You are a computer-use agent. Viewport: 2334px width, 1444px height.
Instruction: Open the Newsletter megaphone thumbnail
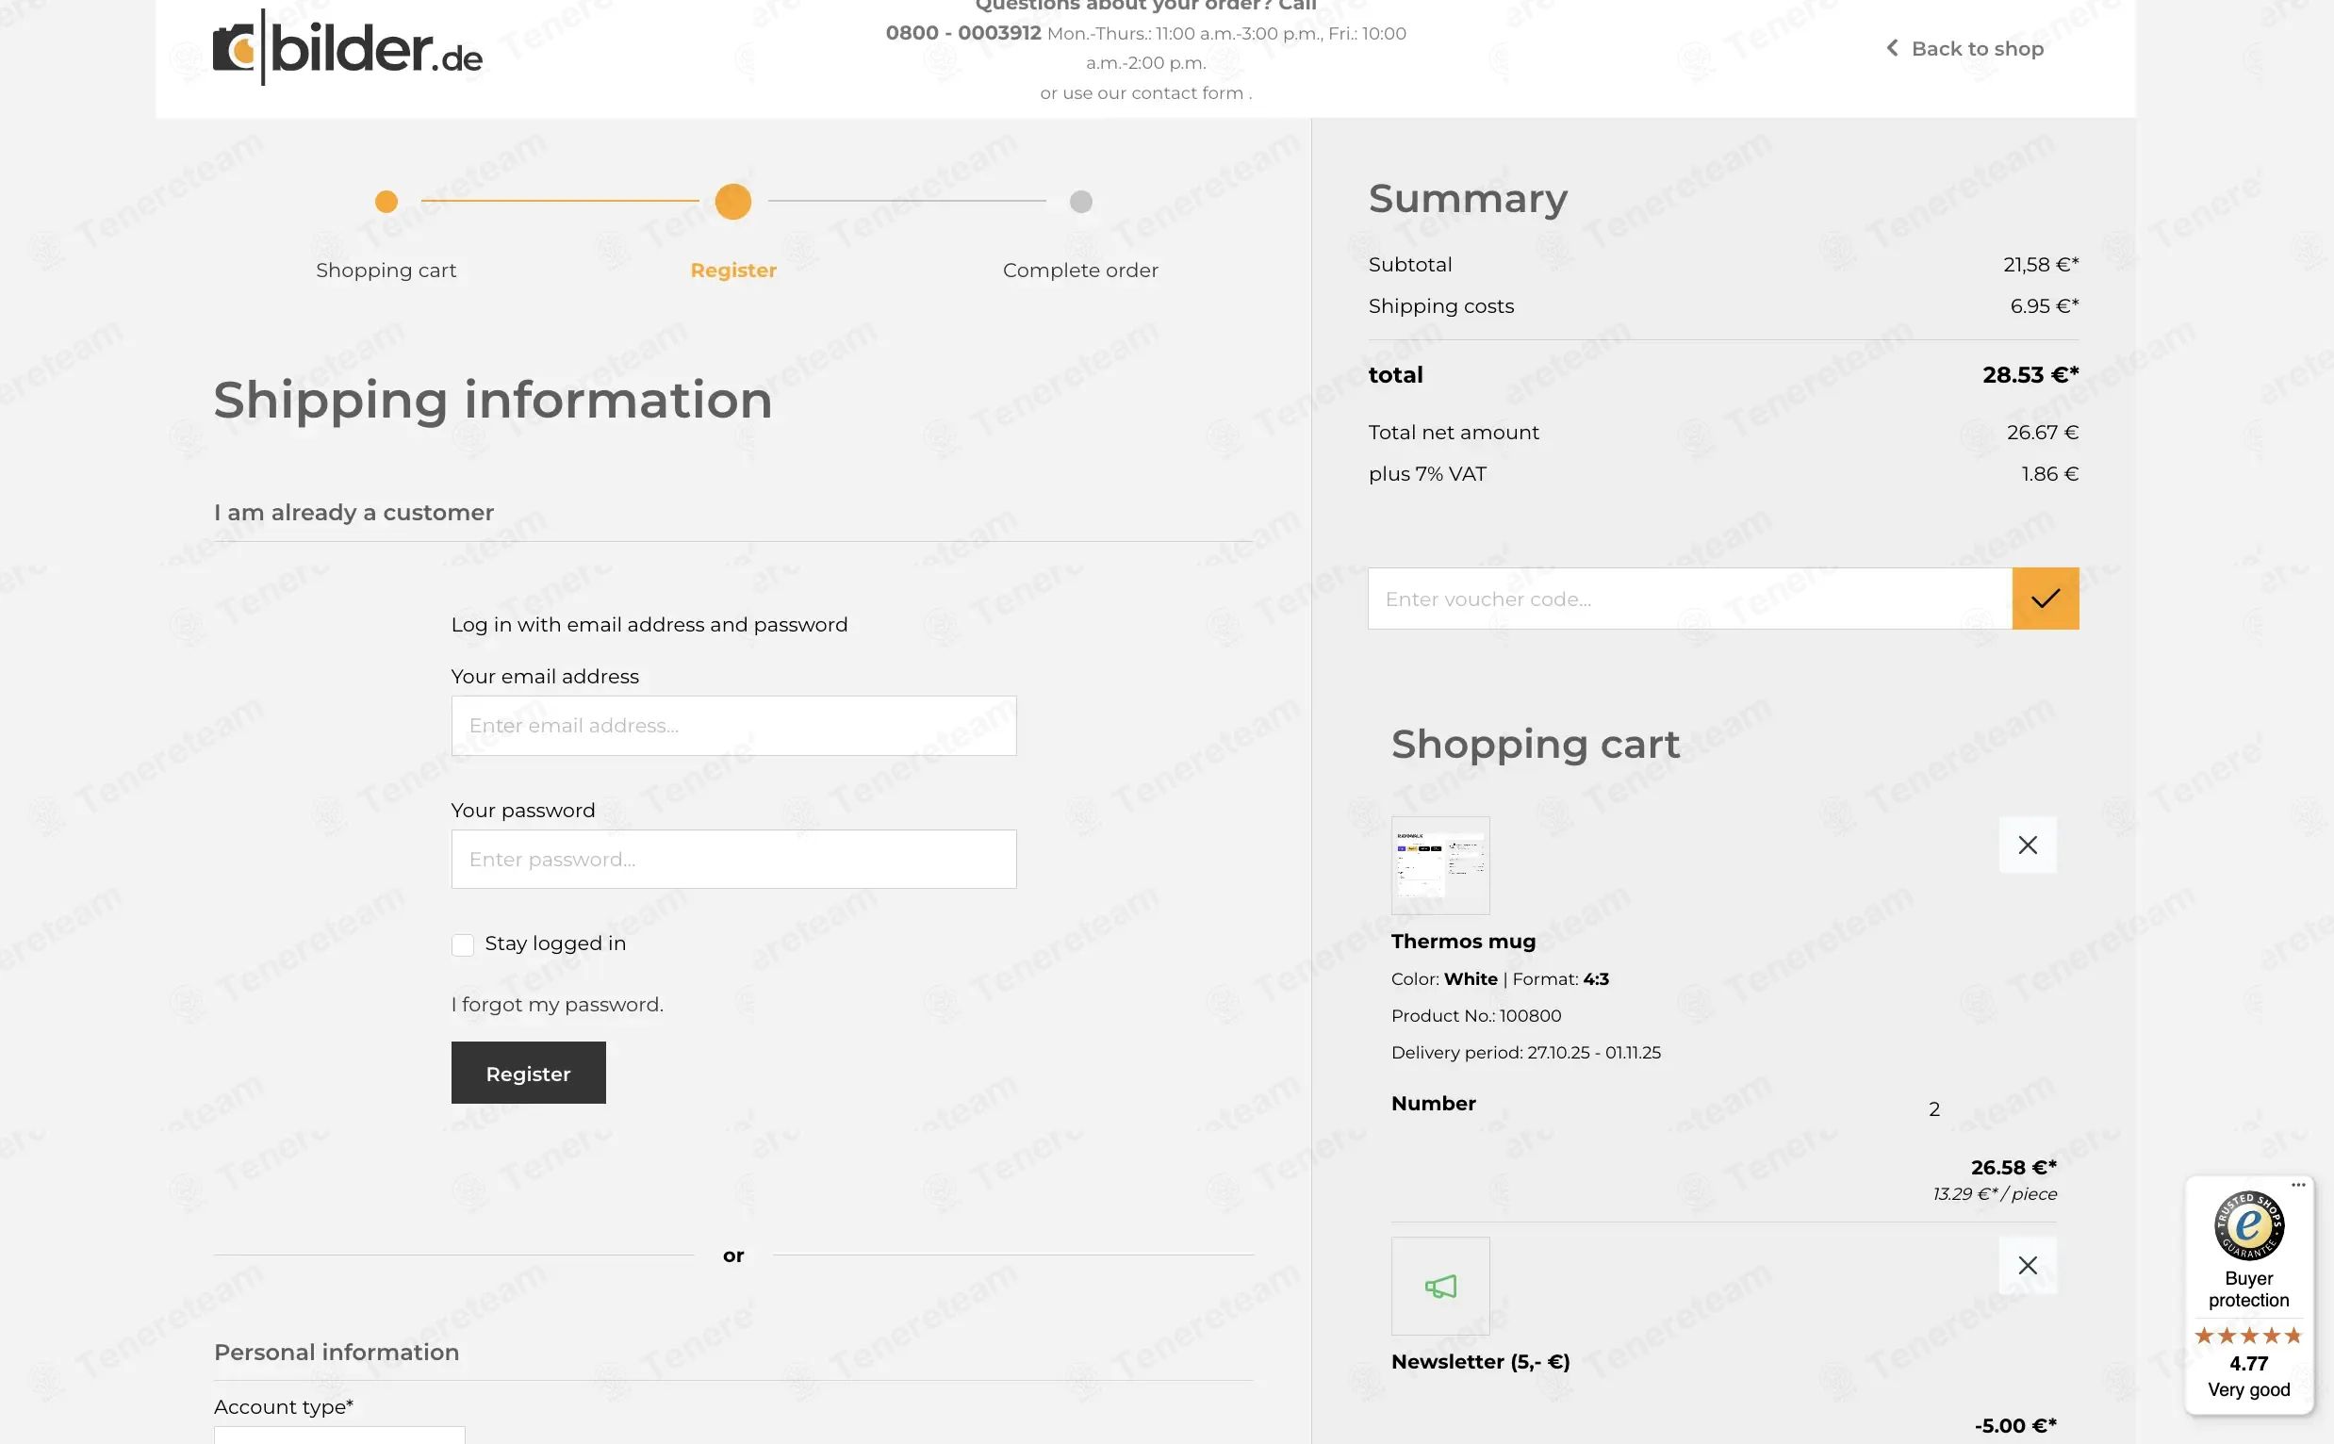coord(1440,1287)
